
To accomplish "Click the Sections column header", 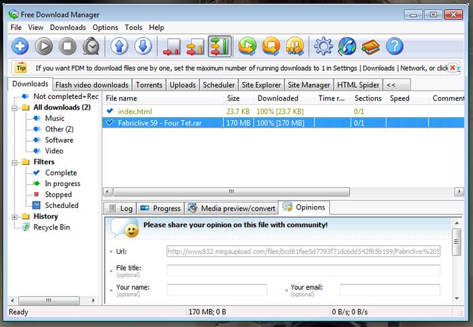I will [x=368, y=98].
